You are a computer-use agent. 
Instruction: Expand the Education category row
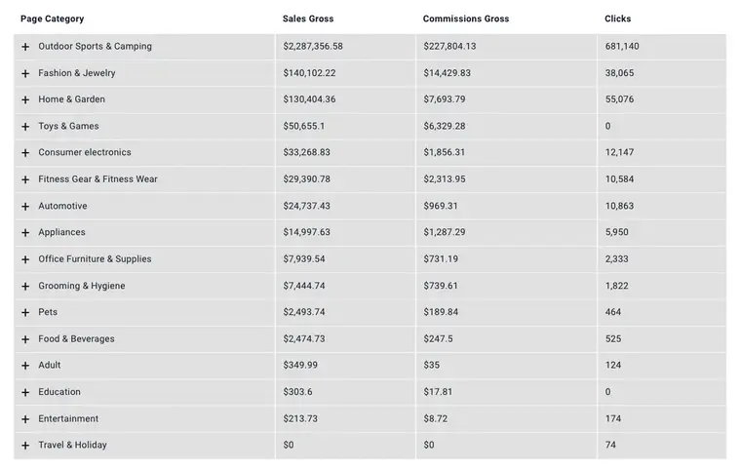click(x=25, y=393)
